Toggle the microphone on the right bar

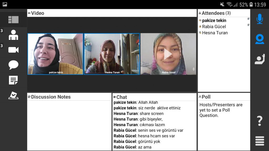(x=260, y=19)
